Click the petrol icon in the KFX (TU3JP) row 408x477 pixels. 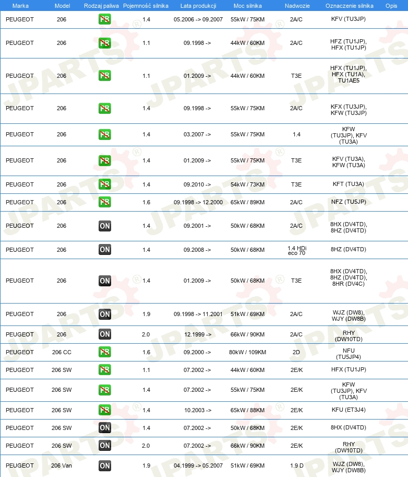[x=104, y=108]
